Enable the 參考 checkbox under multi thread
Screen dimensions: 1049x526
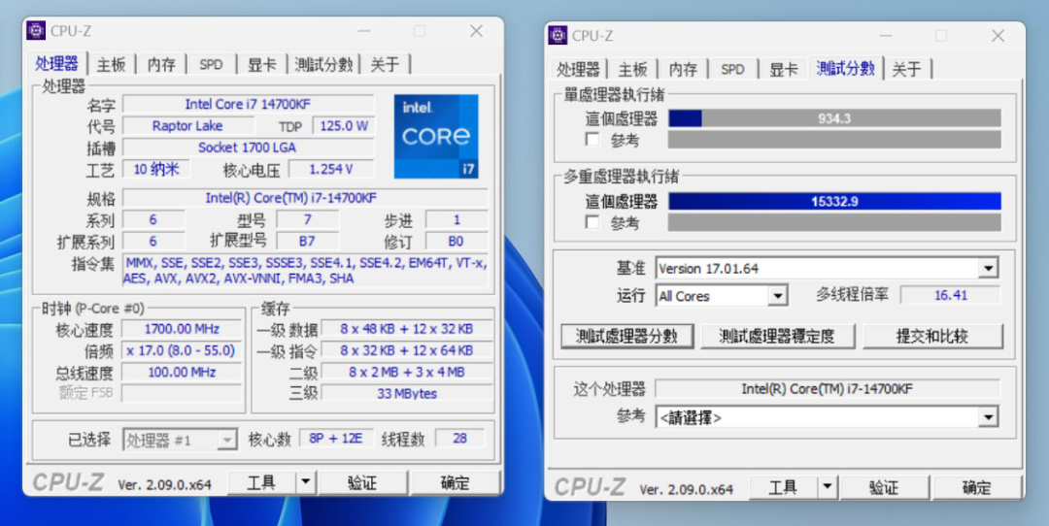(592, 222)
